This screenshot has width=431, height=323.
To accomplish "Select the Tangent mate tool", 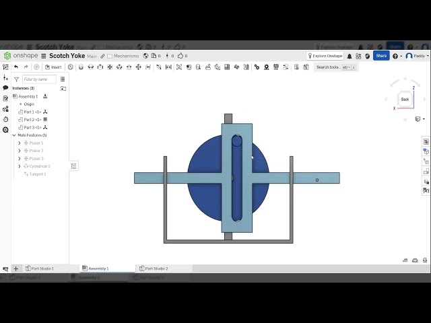I will point(159,67).
